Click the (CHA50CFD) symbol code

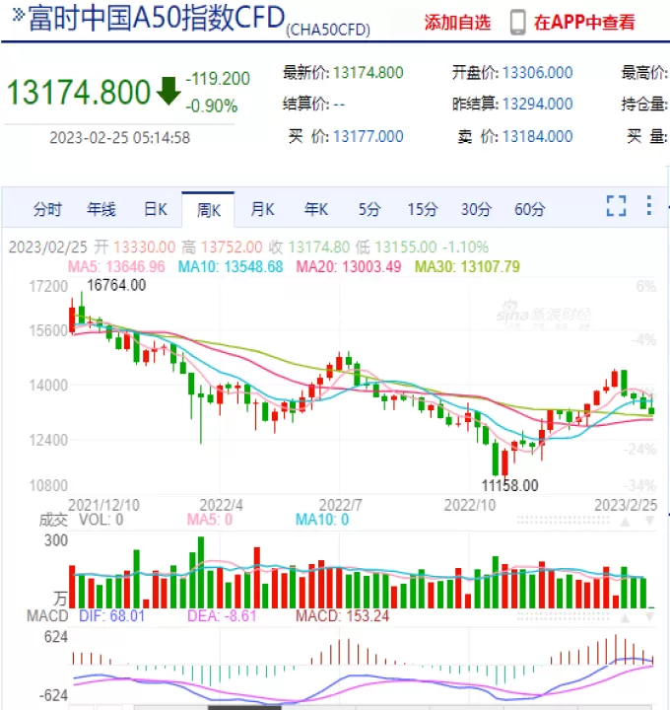pyautogui.click(x=328, y=30)
